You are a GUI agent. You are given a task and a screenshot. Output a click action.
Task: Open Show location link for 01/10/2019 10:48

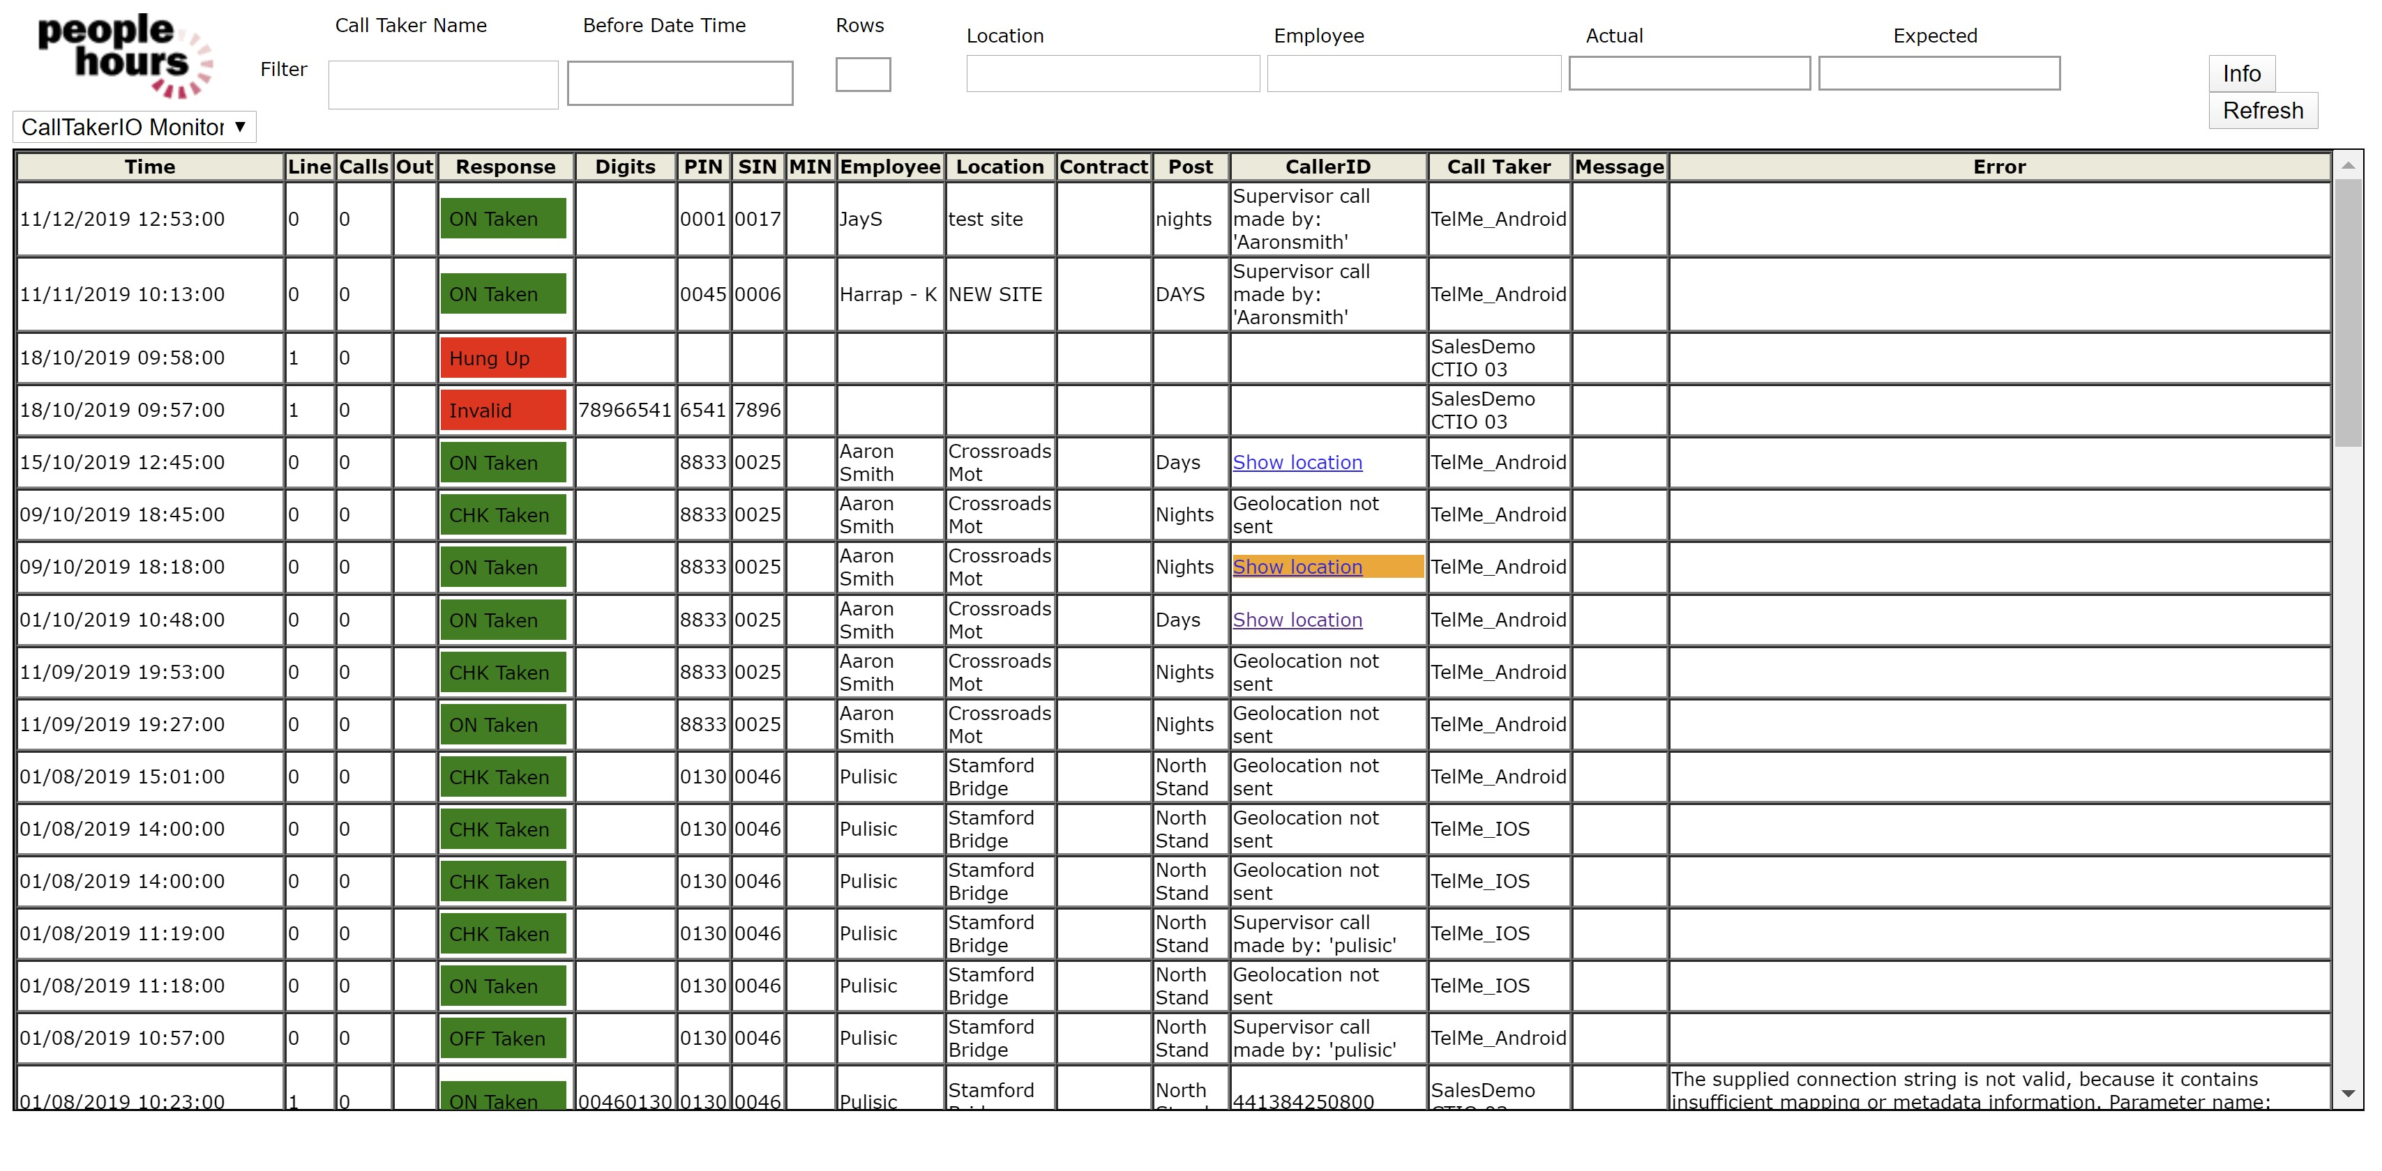coord(1297,619)
